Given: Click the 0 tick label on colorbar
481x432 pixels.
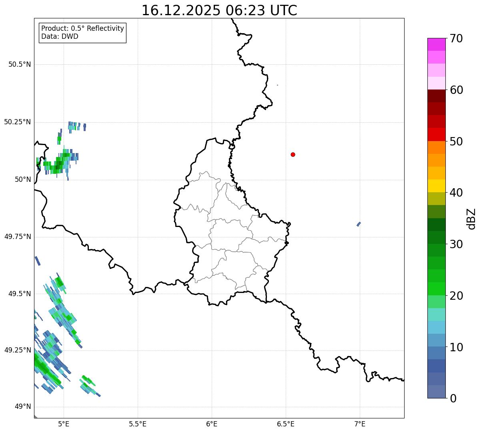Looking at the screenshot, I should click(x=453, y=398).
